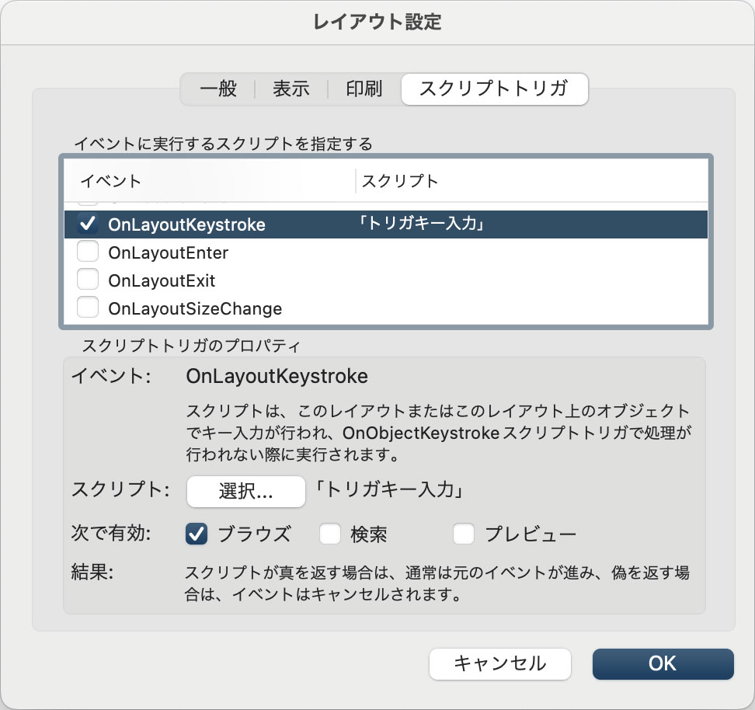Click the OnLayoutKeystroke event name in properties
The width and height of the screenshot is (755, 710).
click(277, 376)
